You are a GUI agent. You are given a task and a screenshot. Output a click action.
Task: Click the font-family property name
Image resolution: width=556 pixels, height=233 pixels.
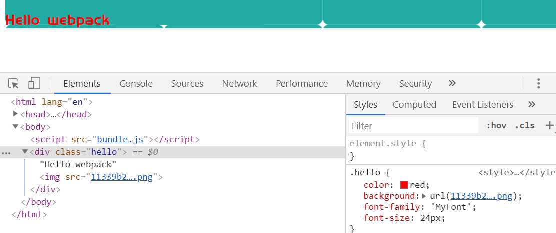(392, 207)
